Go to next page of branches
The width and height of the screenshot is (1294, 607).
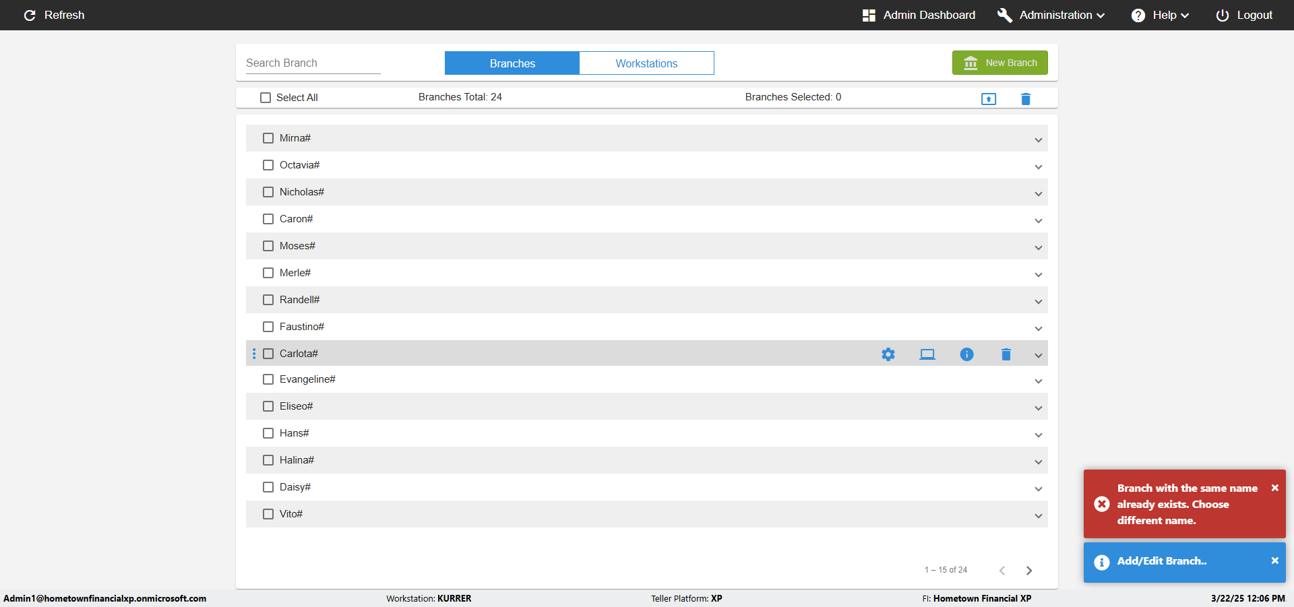coord(1029,571)
